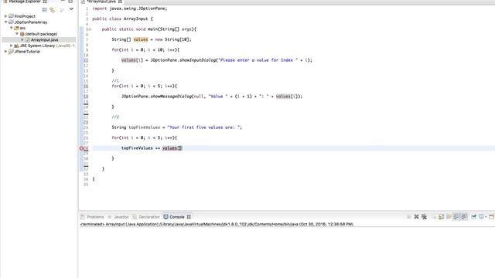Image resolution: width=495 pixels, height=278 pixels.
Task: Click the Pin Console icon
Action: (474, 217)
